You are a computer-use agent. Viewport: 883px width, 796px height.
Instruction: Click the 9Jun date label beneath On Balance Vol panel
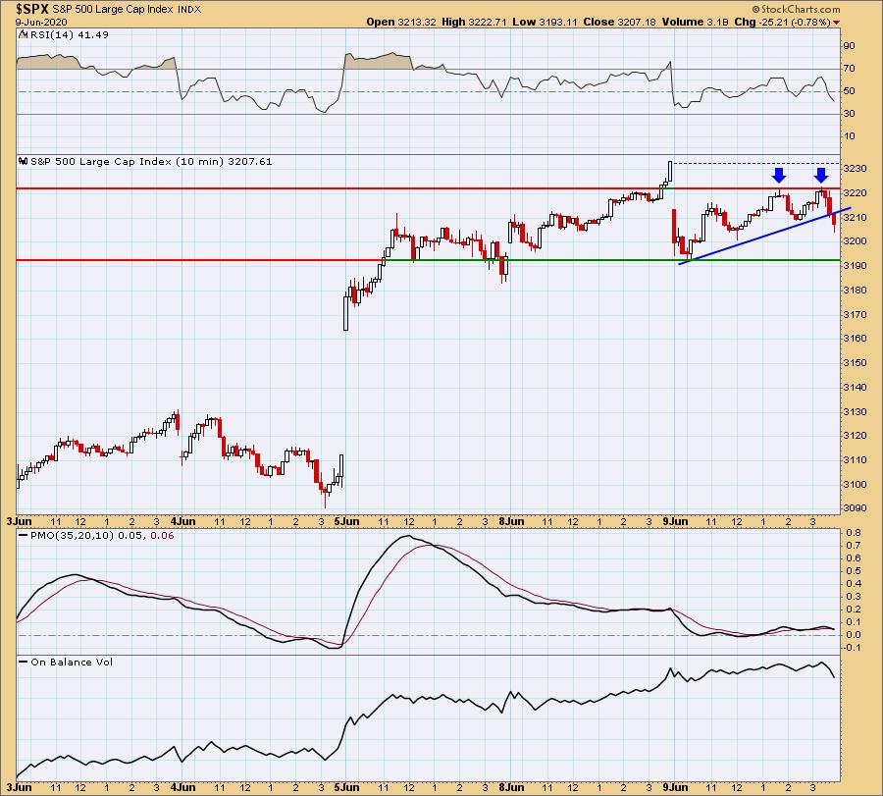click(x=675, y=787)
